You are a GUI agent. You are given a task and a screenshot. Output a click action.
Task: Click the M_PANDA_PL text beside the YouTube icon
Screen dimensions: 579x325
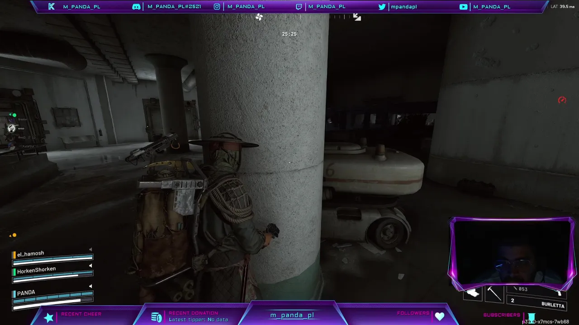click(x=492, y=7)
